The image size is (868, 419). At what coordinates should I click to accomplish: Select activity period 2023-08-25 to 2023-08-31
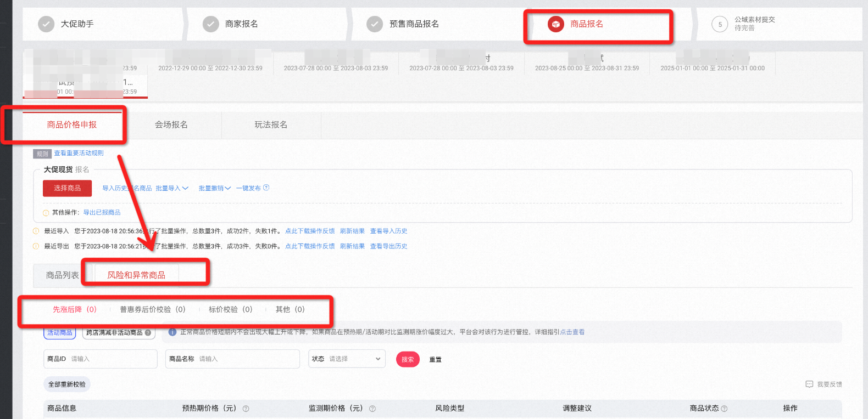(x=587, y=63)
